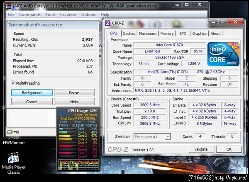Click the Validate button in CPU-Z
This screenshot has height=182, width=249.
click(201, 149)
